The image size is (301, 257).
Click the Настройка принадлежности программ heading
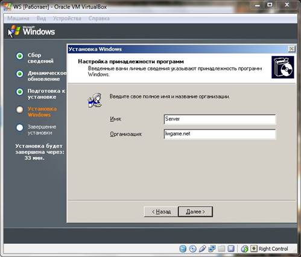tap(131, 62)
